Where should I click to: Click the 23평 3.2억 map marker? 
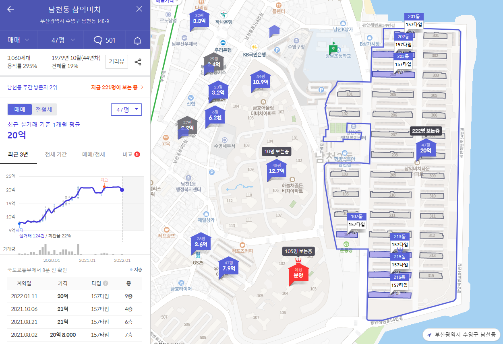[x=218, y=92]
